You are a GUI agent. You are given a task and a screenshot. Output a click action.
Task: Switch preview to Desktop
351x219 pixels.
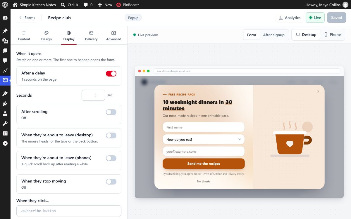306,34
